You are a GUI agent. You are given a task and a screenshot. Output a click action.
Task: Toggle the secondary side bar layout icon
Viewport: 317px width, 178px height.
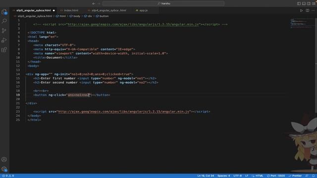309,3
